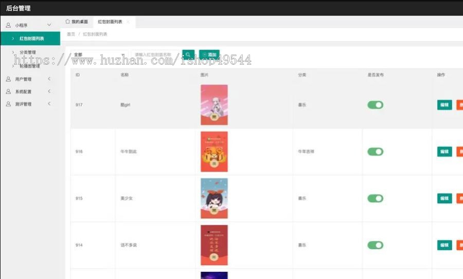
Task: Click the ID cell 916
Action: pos(79,152)
